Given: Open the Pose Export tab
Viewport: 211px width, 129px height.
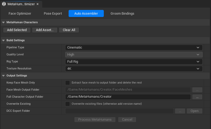Looking at the screenshot, I should pos(53,14).
